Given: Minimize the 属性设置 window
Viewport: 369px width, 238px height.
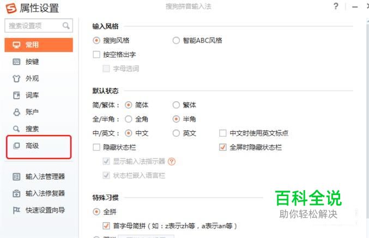Looking at the screenshot, I should point(355,7).
